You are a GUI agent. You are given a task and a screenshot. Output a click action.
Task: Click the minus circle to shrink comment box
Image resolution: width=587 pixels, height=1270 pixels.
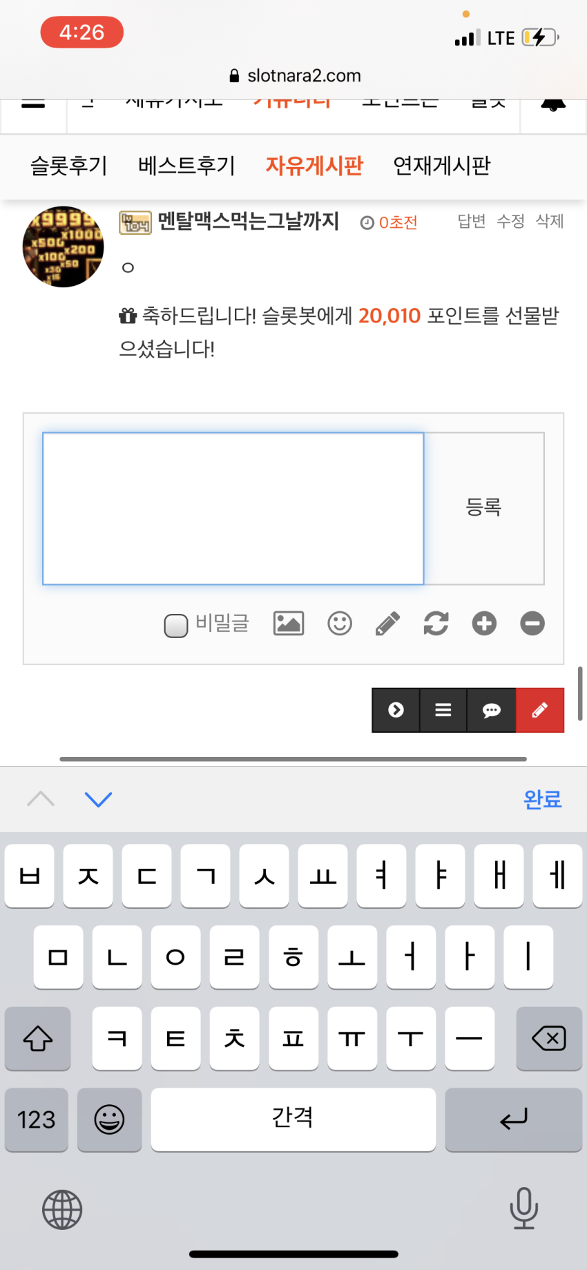click(532, 624)
